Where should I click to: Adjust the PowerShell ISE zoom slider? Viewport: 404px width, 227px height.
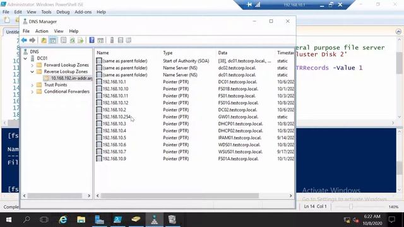pos(351,207)
